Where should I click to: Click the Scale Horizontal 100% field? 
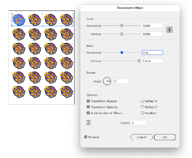point(152,25)
